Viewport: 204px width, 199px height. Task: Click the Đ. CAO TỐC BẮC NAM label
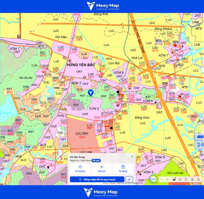[138, 37]
